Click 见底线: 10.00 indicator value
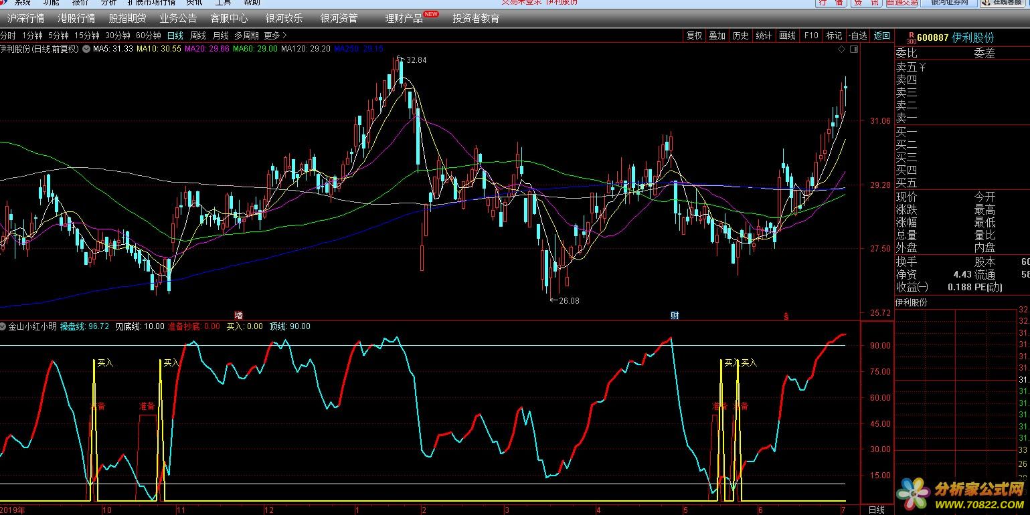The width and height of the screenshot is (1030, 515). tap(140, 326)
